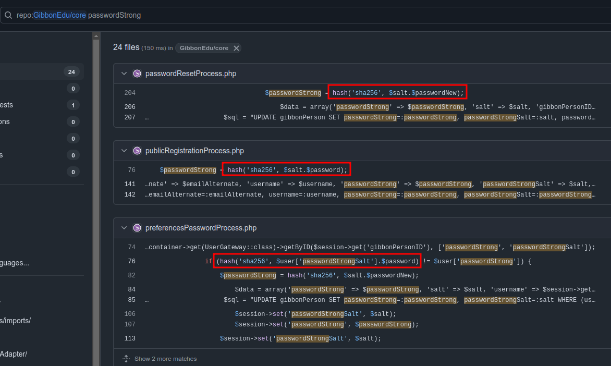
Task: Click the search query input field
Action: click(313, 15)
